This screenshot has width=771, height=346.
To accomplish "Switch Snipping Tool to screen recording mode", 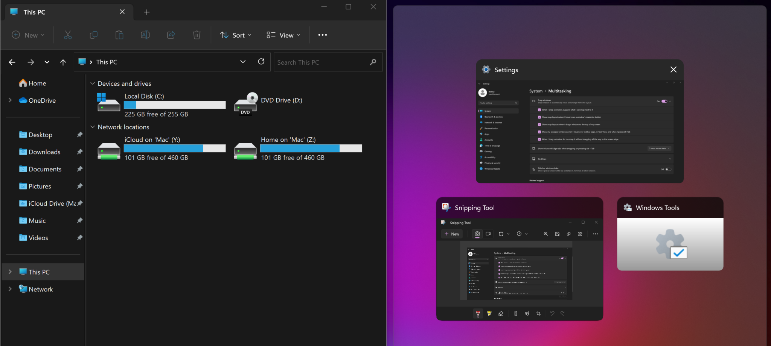I will pyautogui.click(x=488, y=234).
